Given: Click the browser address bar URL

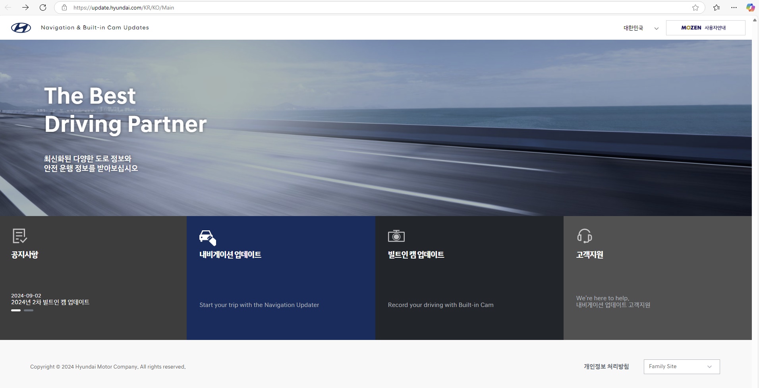Looking at the screenshot, I should (x=124, y=8).
